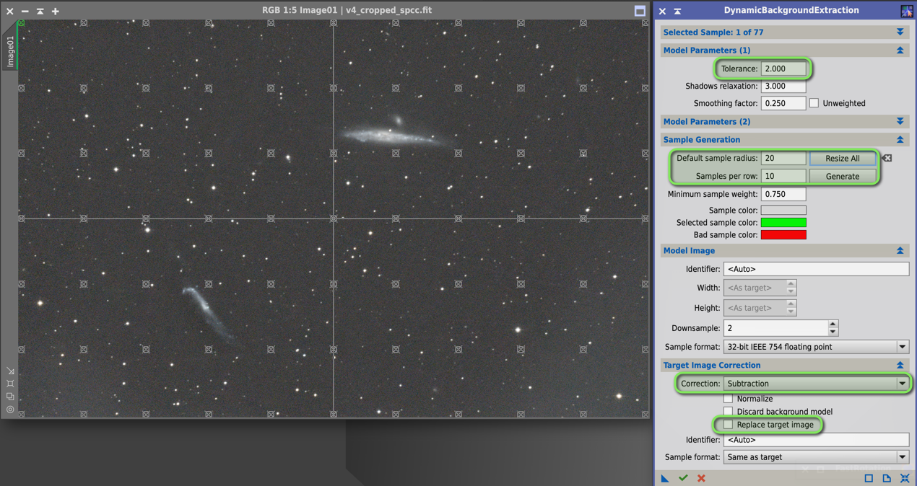The height and width of the screenshot is (486, 917).
Task: Open Model Image Sample format dropdown (32-bit IEEE)
Action: coord(816,347)
